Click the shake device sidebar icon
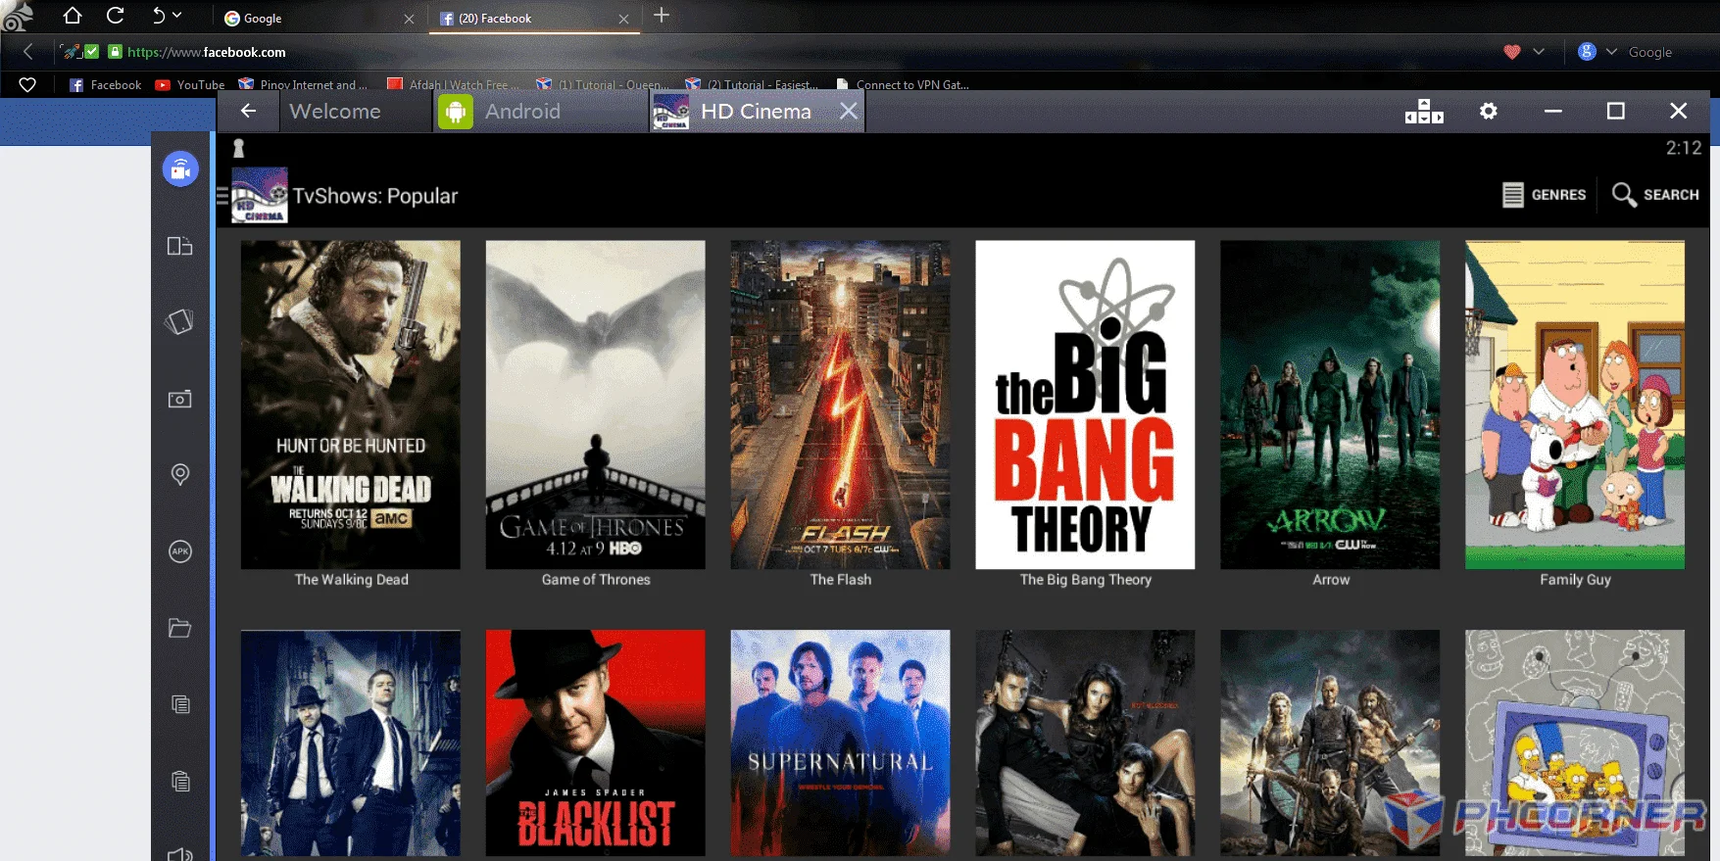Image resolution: width=1720 pixels, height=861 pixels. pos(179,322)
